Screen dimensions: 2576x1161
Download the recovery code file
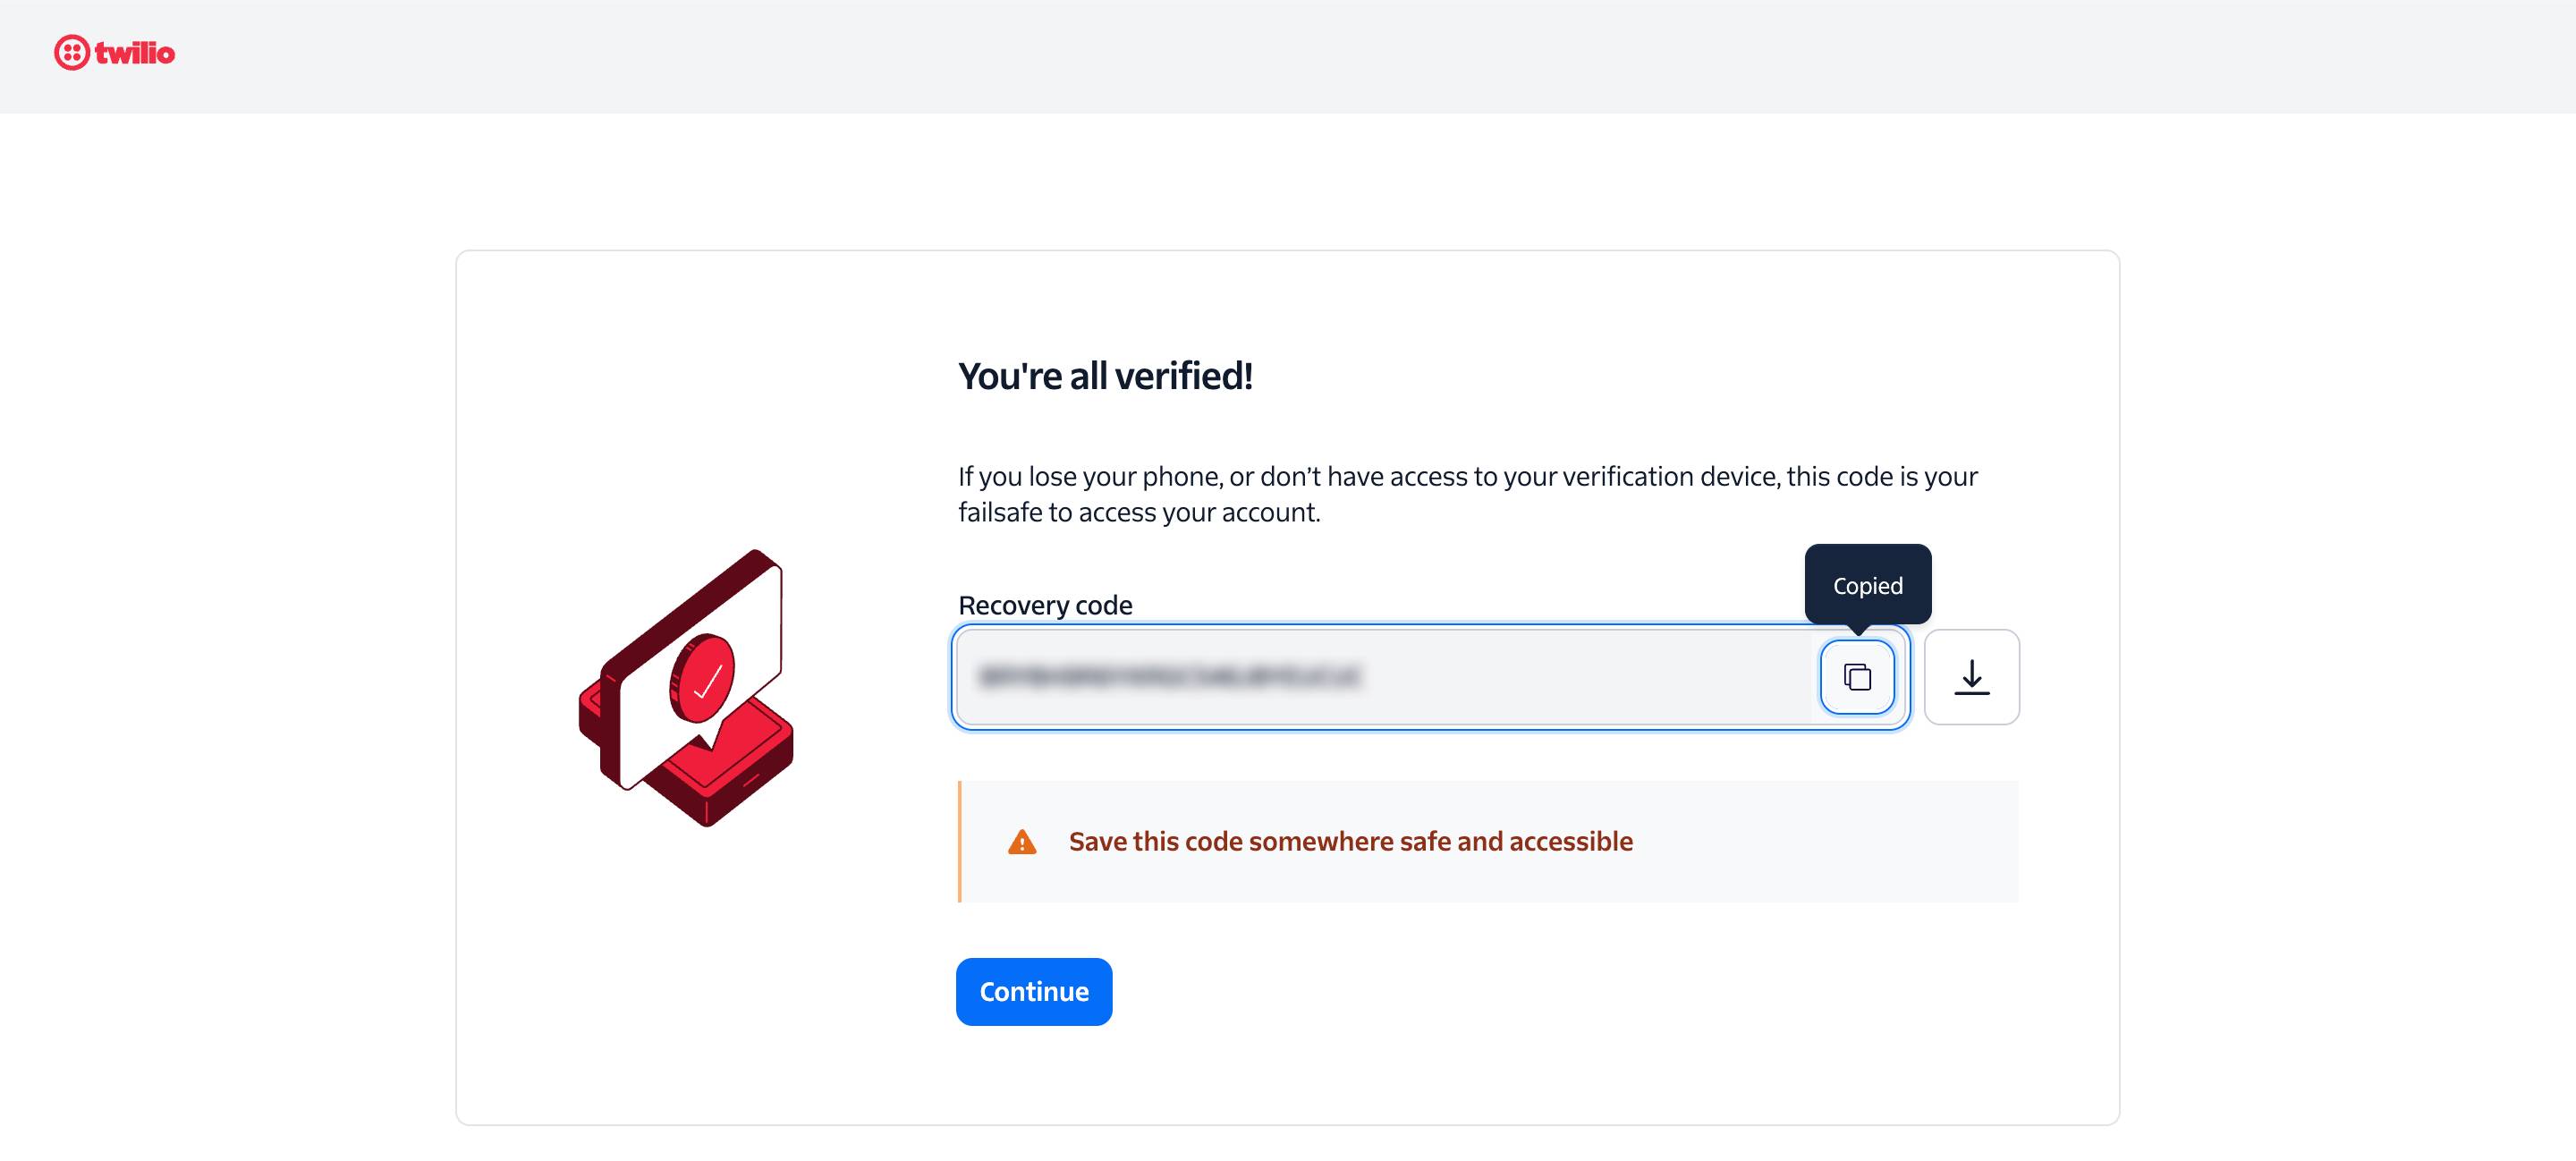1971,677
